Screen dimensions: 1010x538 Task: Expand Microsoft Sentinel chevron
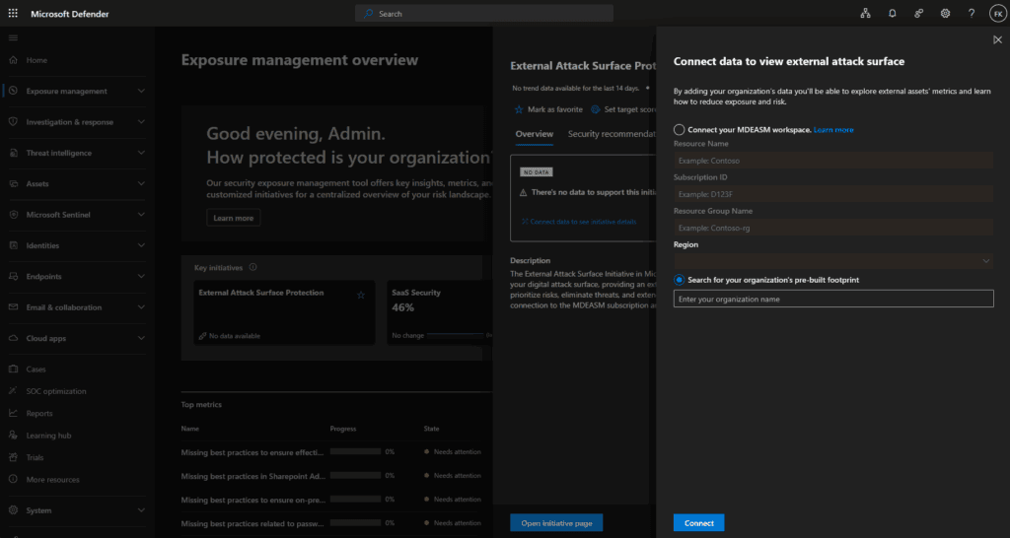pos(141,214)
